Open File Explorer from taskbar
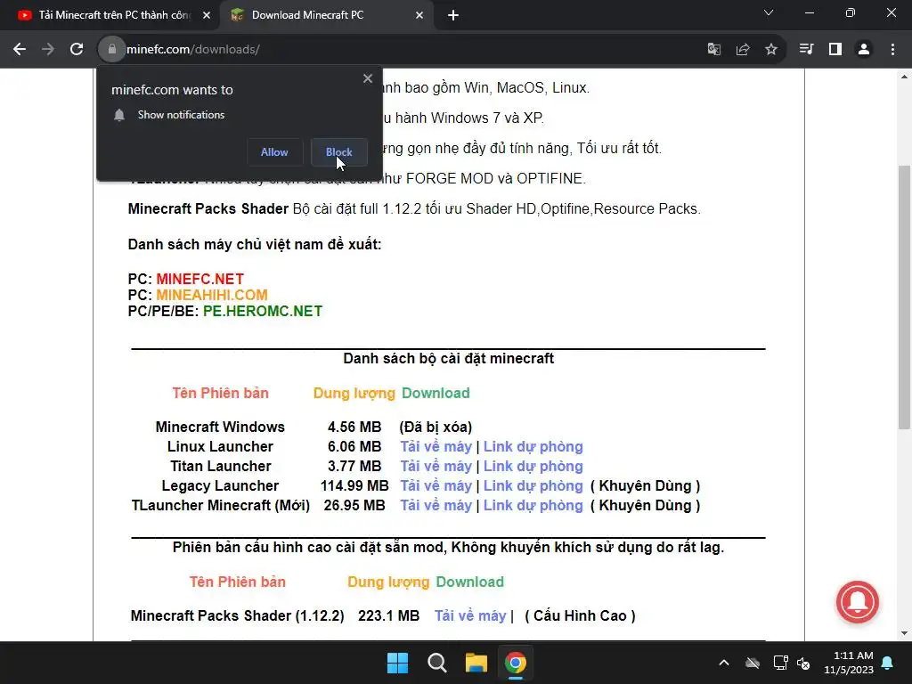 476,663
